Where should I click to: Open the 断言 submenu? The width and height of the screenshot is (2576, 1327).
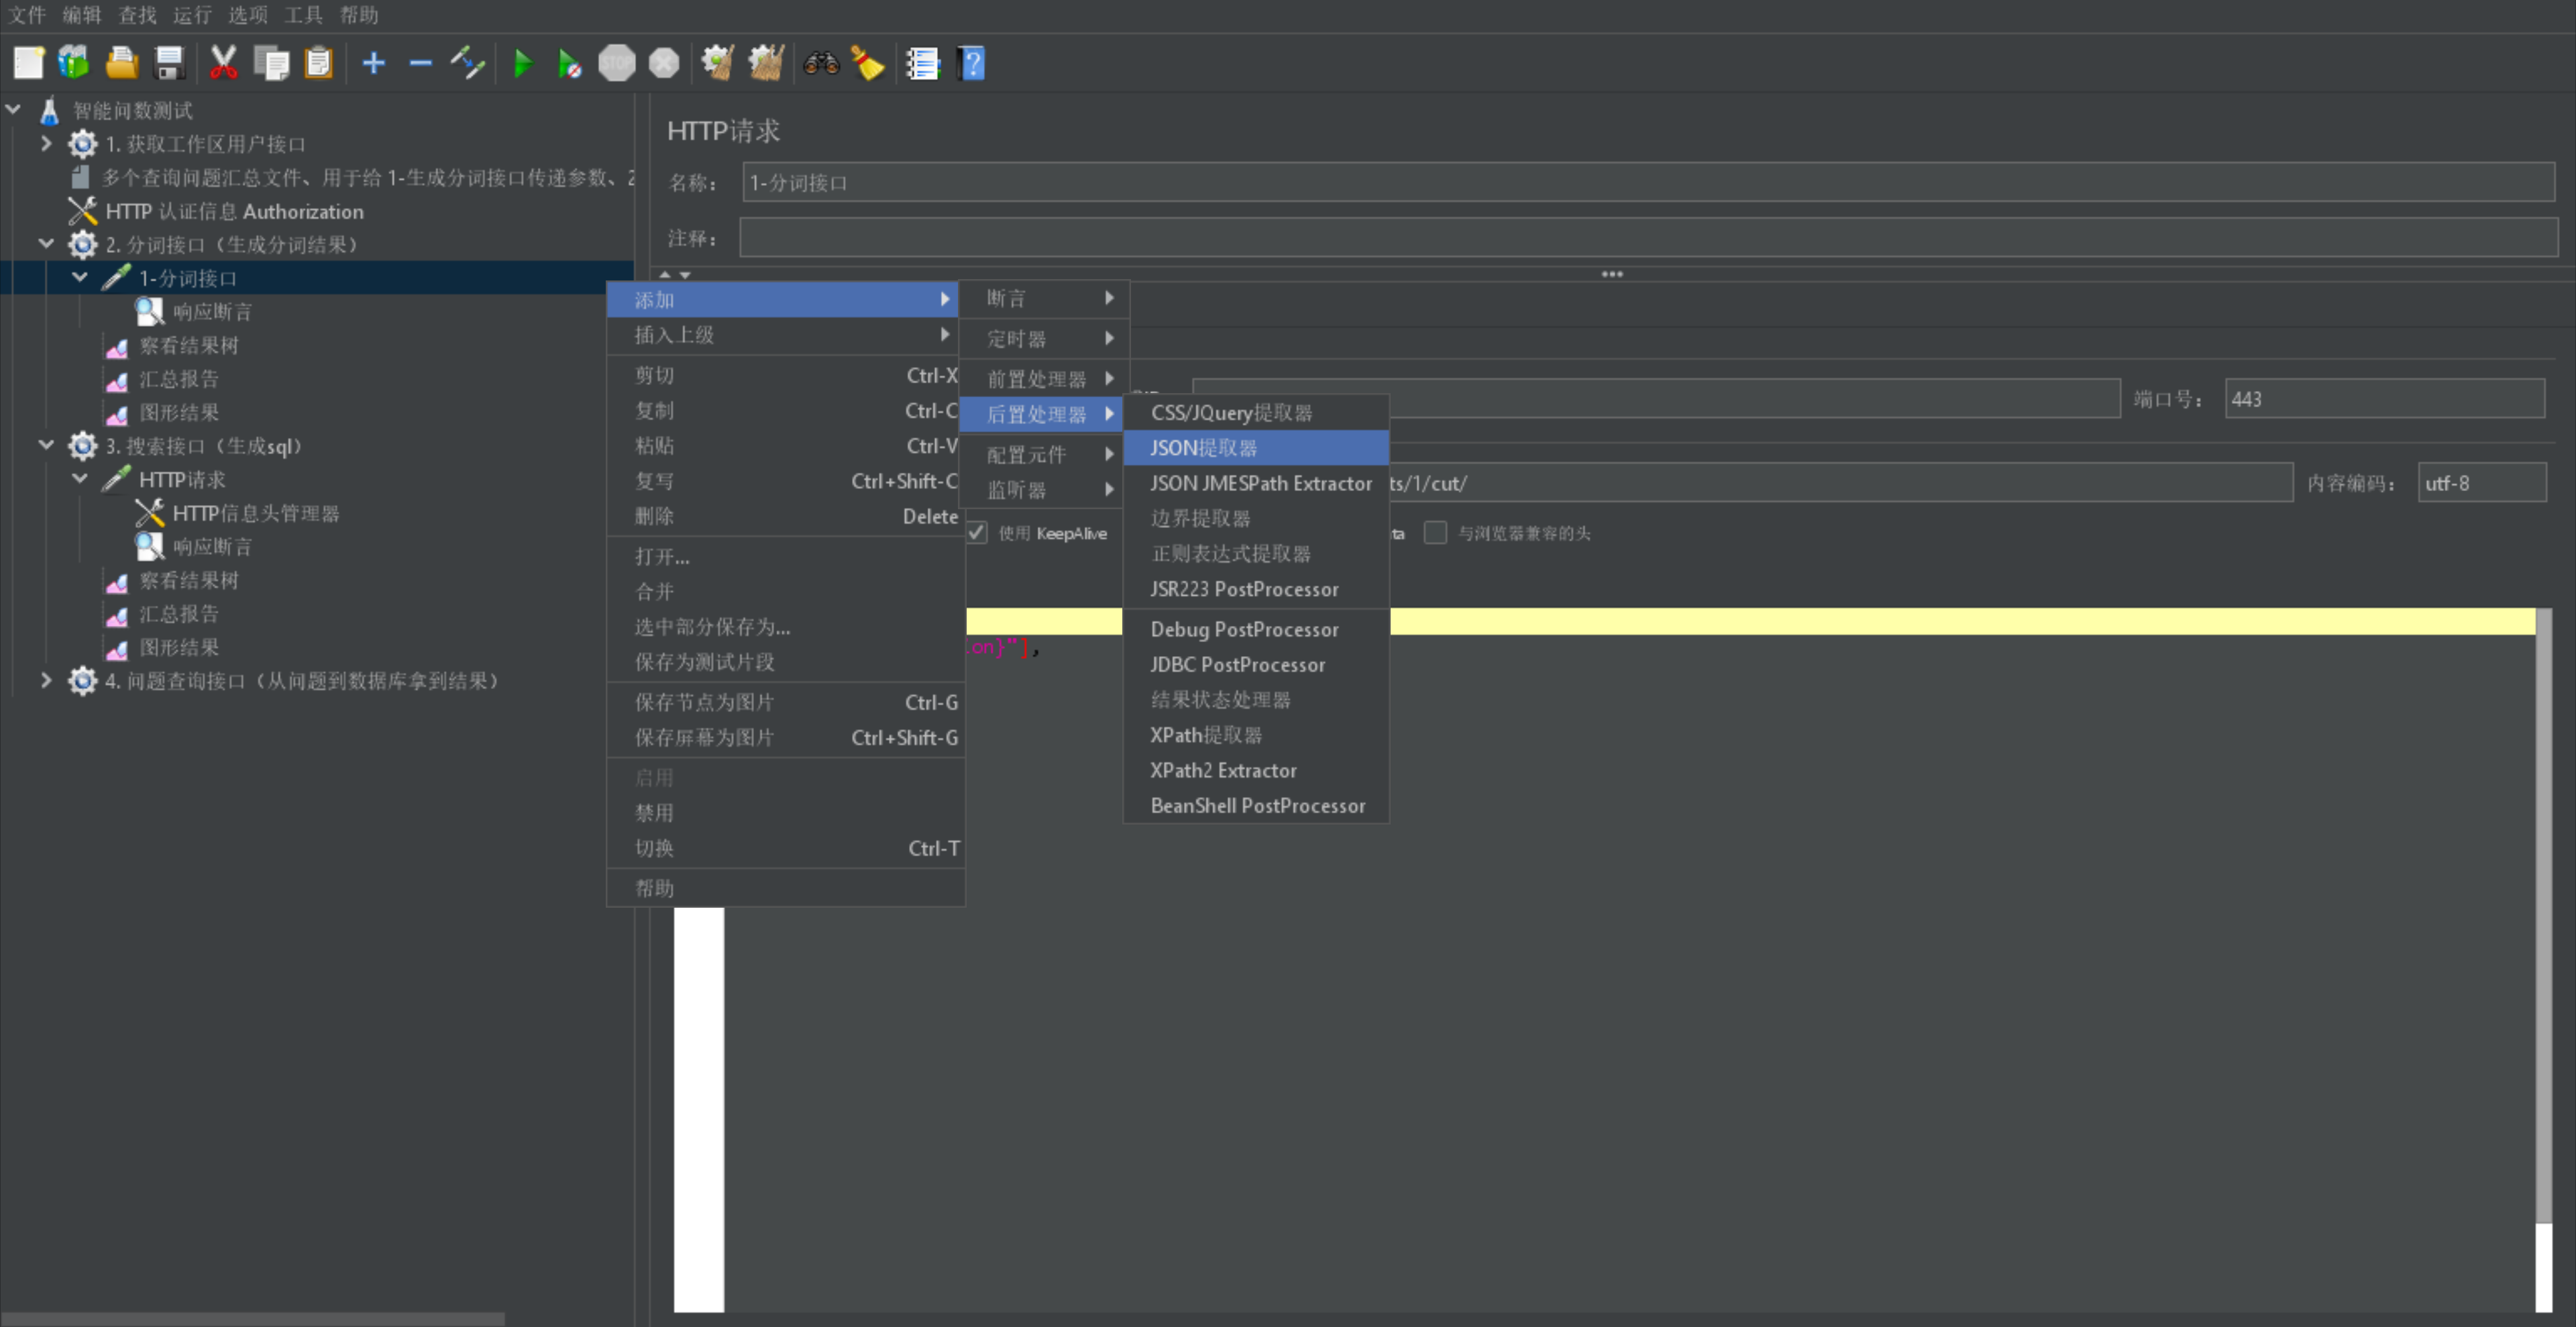pos(1044,298)
